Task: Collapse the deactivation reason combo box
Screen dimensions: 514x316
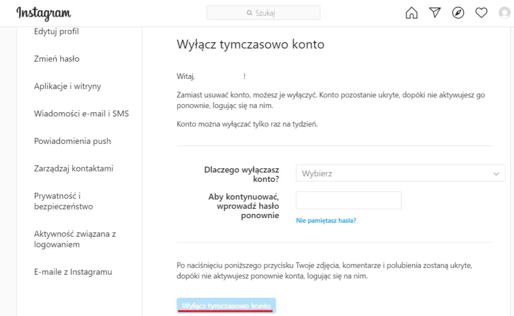Action: coord(496,173)
